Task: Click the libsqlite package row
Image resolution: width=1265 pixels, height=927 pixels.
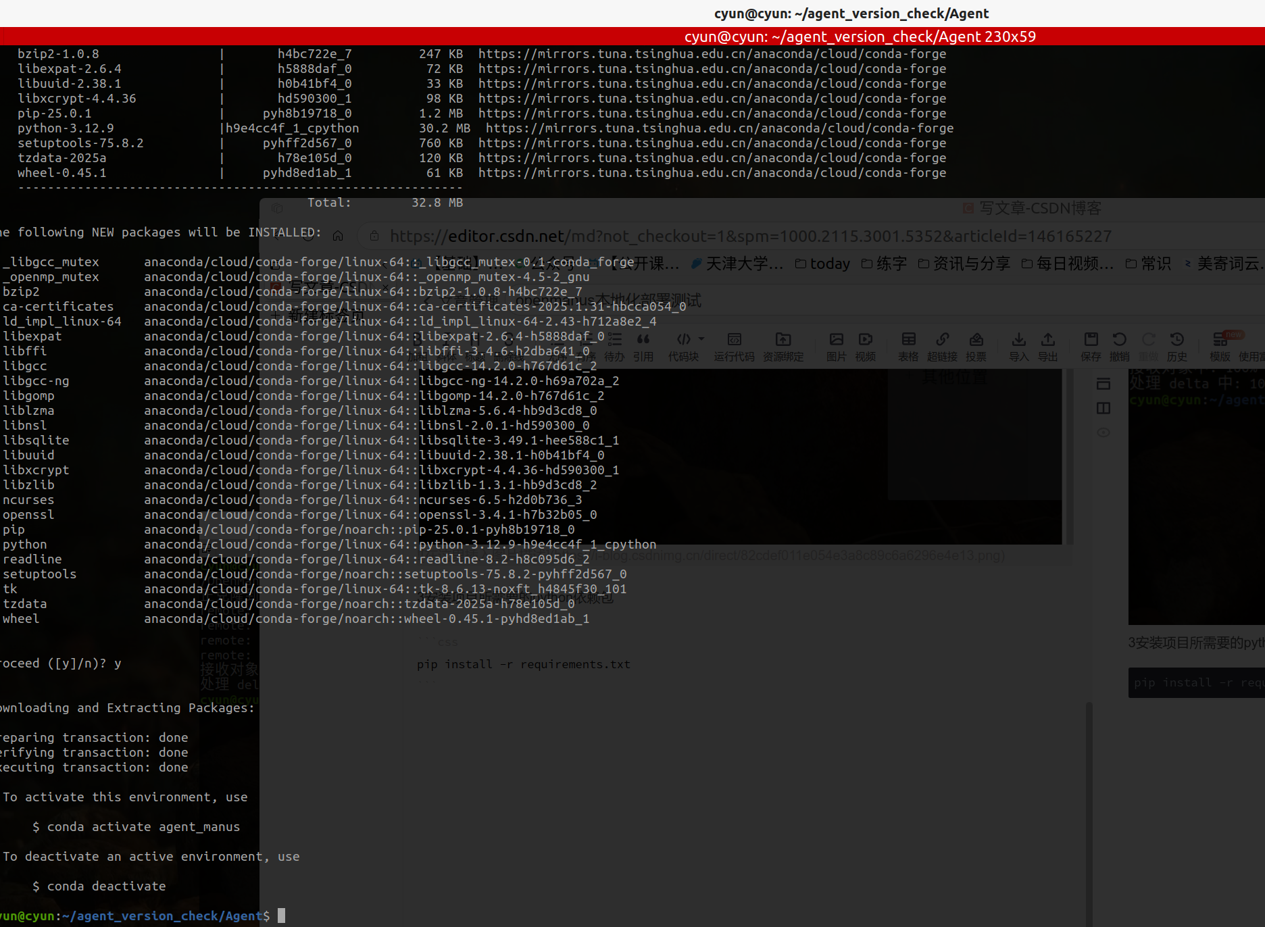Action: click(311, 441)
